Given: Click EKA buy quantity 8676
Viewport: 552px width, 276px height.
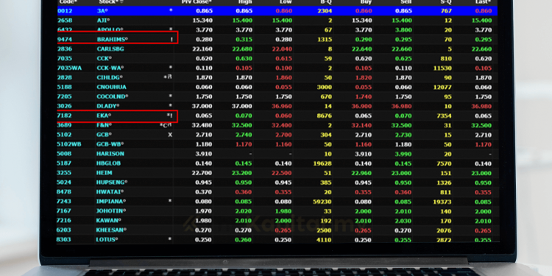Looking at the screenshot, I should (325, 116).
